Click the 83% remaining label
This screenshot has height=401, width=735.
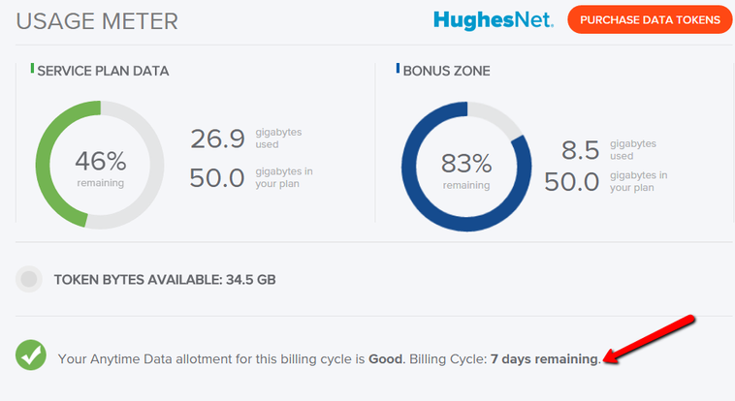466,171
